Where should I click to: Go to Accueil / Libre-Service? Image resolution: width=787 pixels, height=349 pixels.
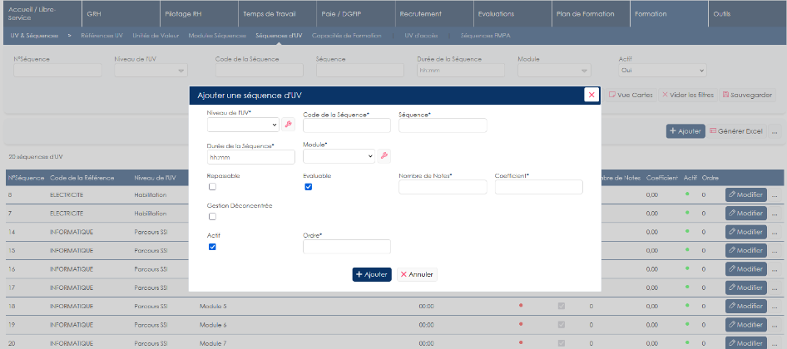[x=41, y=14]
